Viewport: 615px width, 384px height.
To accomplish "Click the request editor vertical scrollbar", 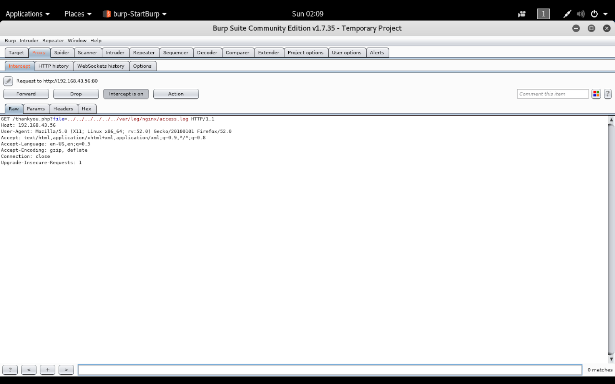I will click(x=611, y=238).
